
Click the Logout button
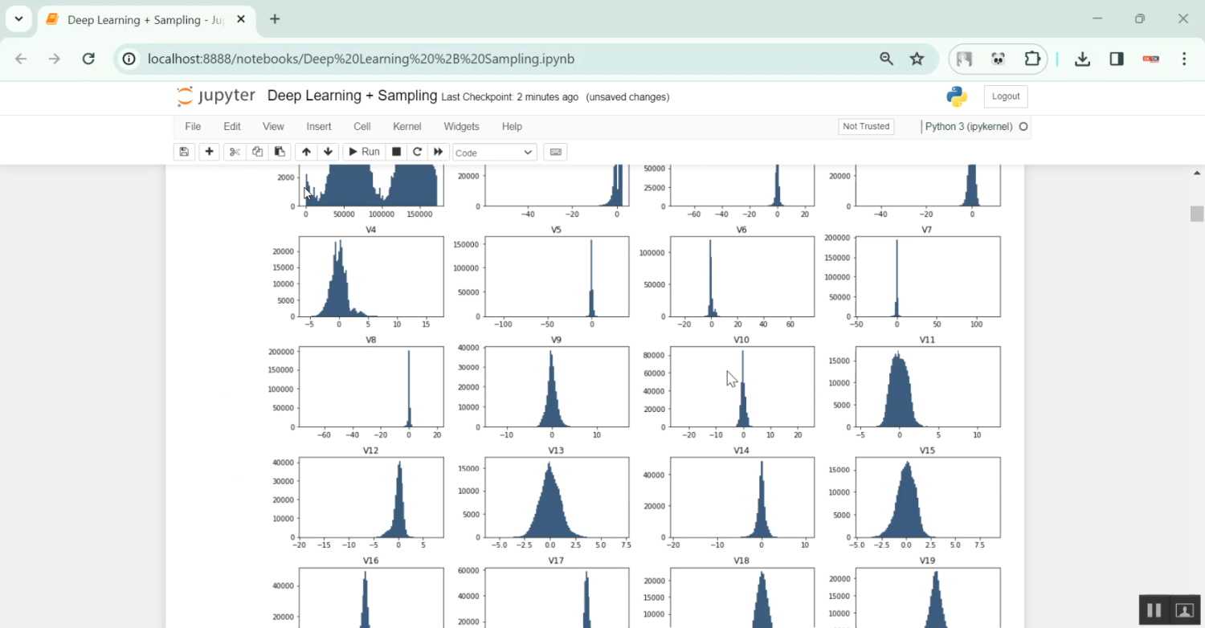(x=1005, y=96)
